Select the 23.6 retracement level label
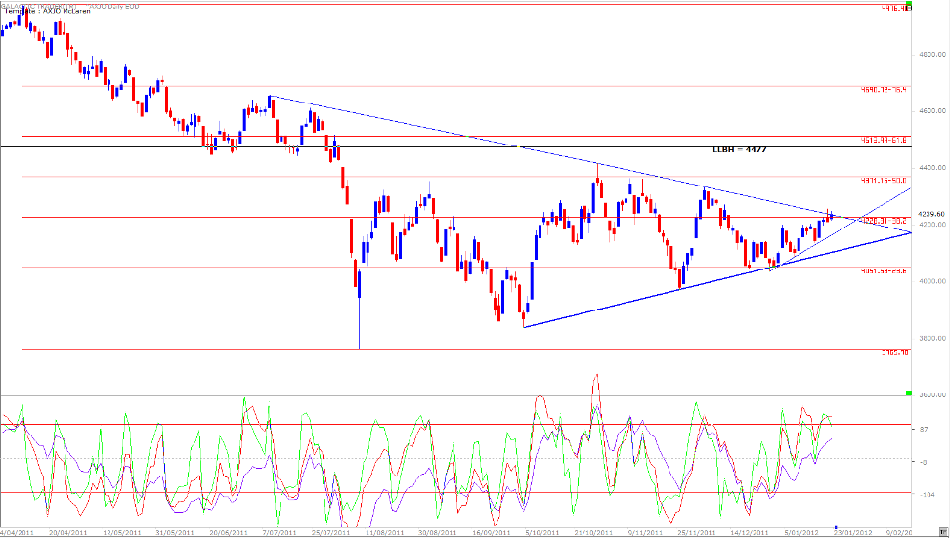Image resolution: width=950 pixels, height=538 pixels. (884, 270)
